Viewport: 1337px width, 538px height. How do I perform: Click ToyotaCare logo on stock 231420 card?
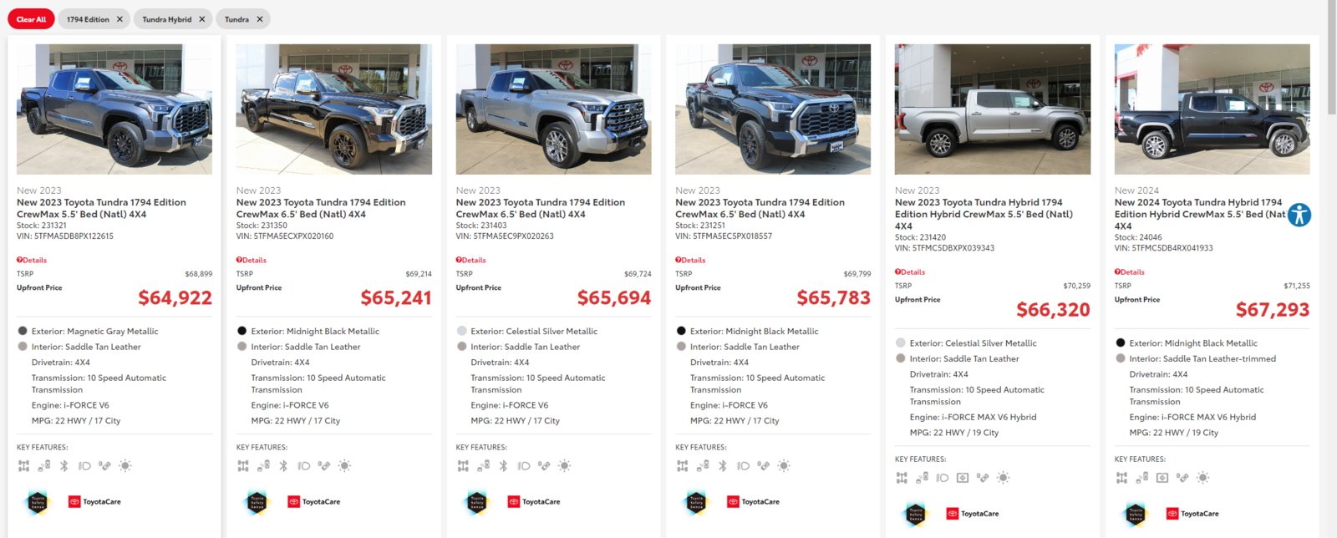click(x=973, y=514)
